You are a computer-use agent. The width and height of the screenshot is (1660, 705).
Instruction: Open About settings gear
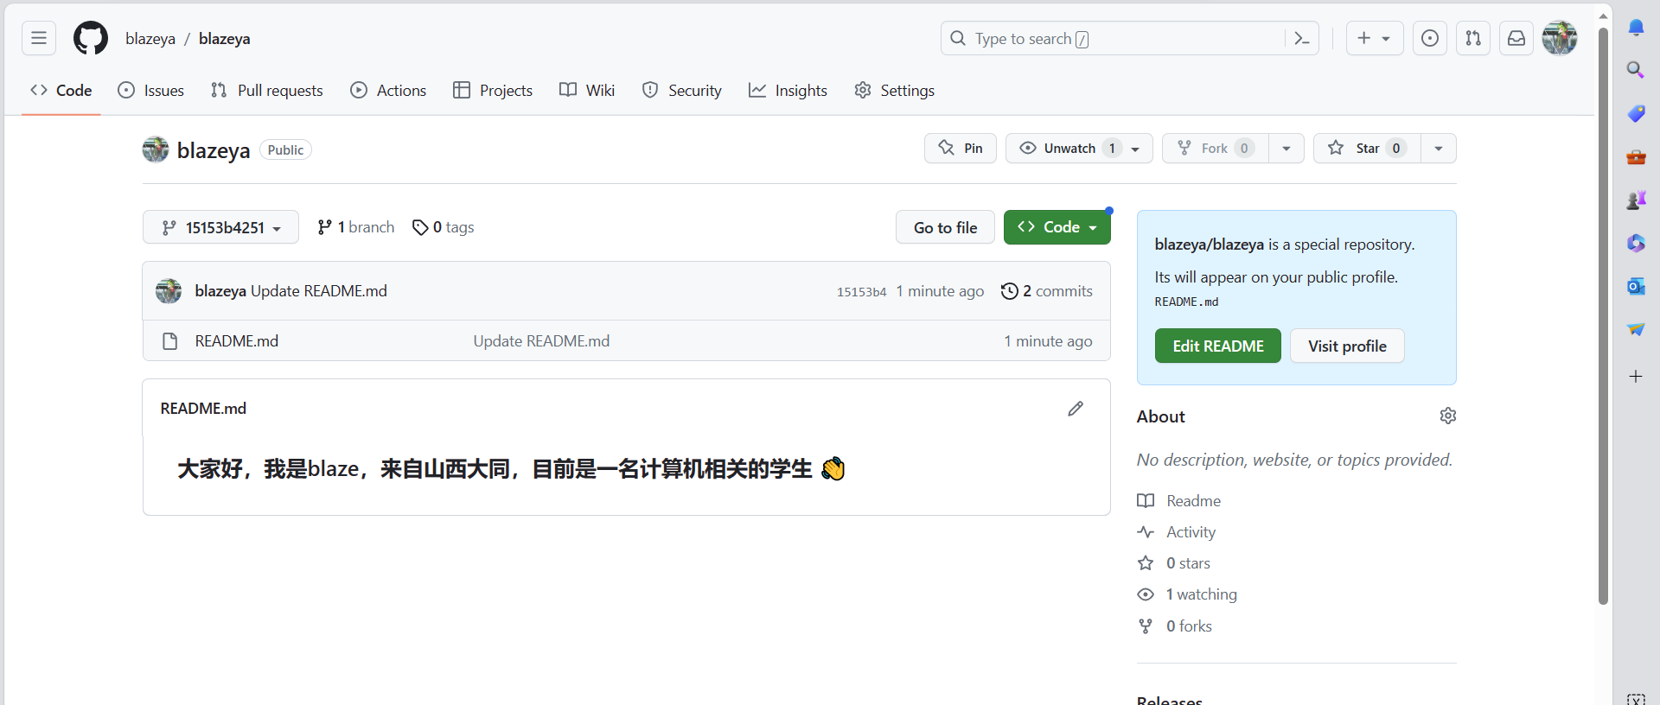coord(1448,416)
